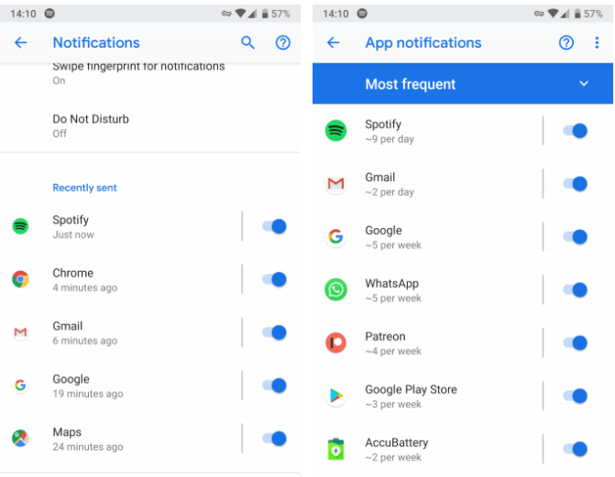Switch off the Patreon notifications toggle
Image resolution: width=615 pixels, height=477 pixels.
pyautogui.click(x=575, y=343)
